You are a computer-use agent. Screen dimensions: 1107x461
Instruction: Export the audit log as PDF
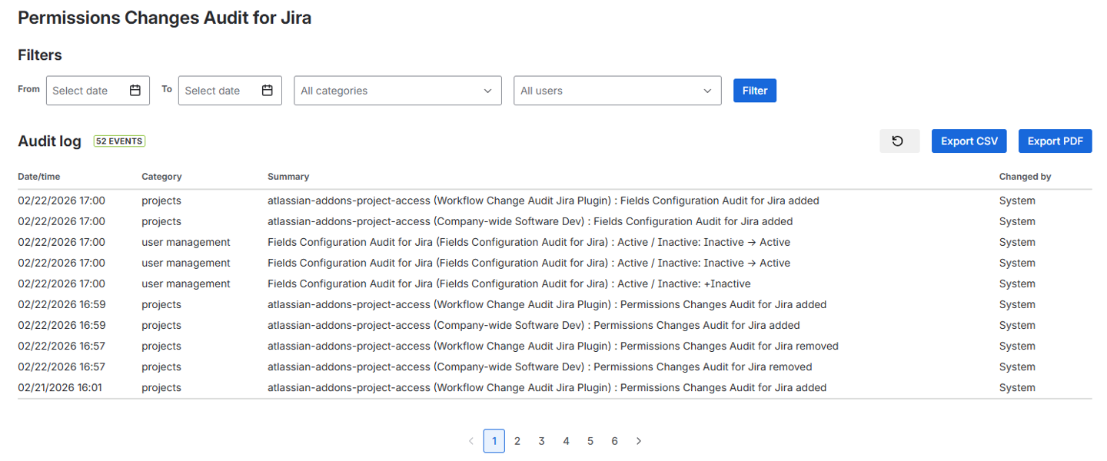(x=1055, y=141)
